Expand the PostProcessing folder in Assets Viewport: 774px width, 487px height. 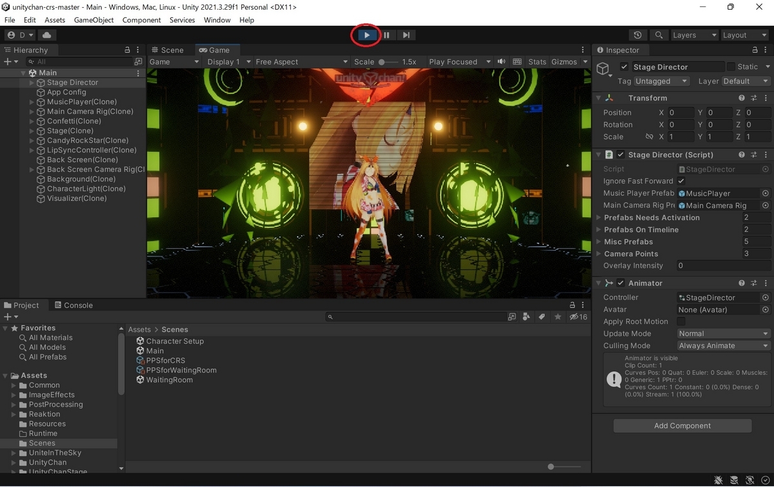[x=14, y=405]
